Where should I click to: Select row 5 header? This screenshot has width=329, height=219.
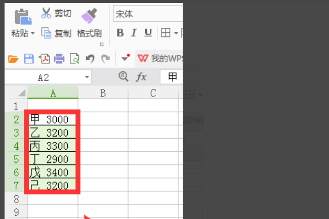(16, 159)
